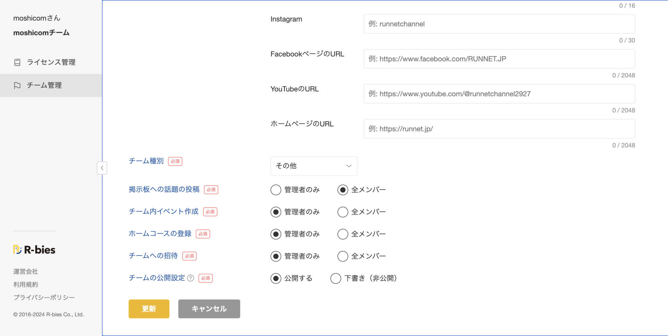Focus the Instagram input field
The image size is (668, 336).
pyautogui.click(x=499, y=24)
